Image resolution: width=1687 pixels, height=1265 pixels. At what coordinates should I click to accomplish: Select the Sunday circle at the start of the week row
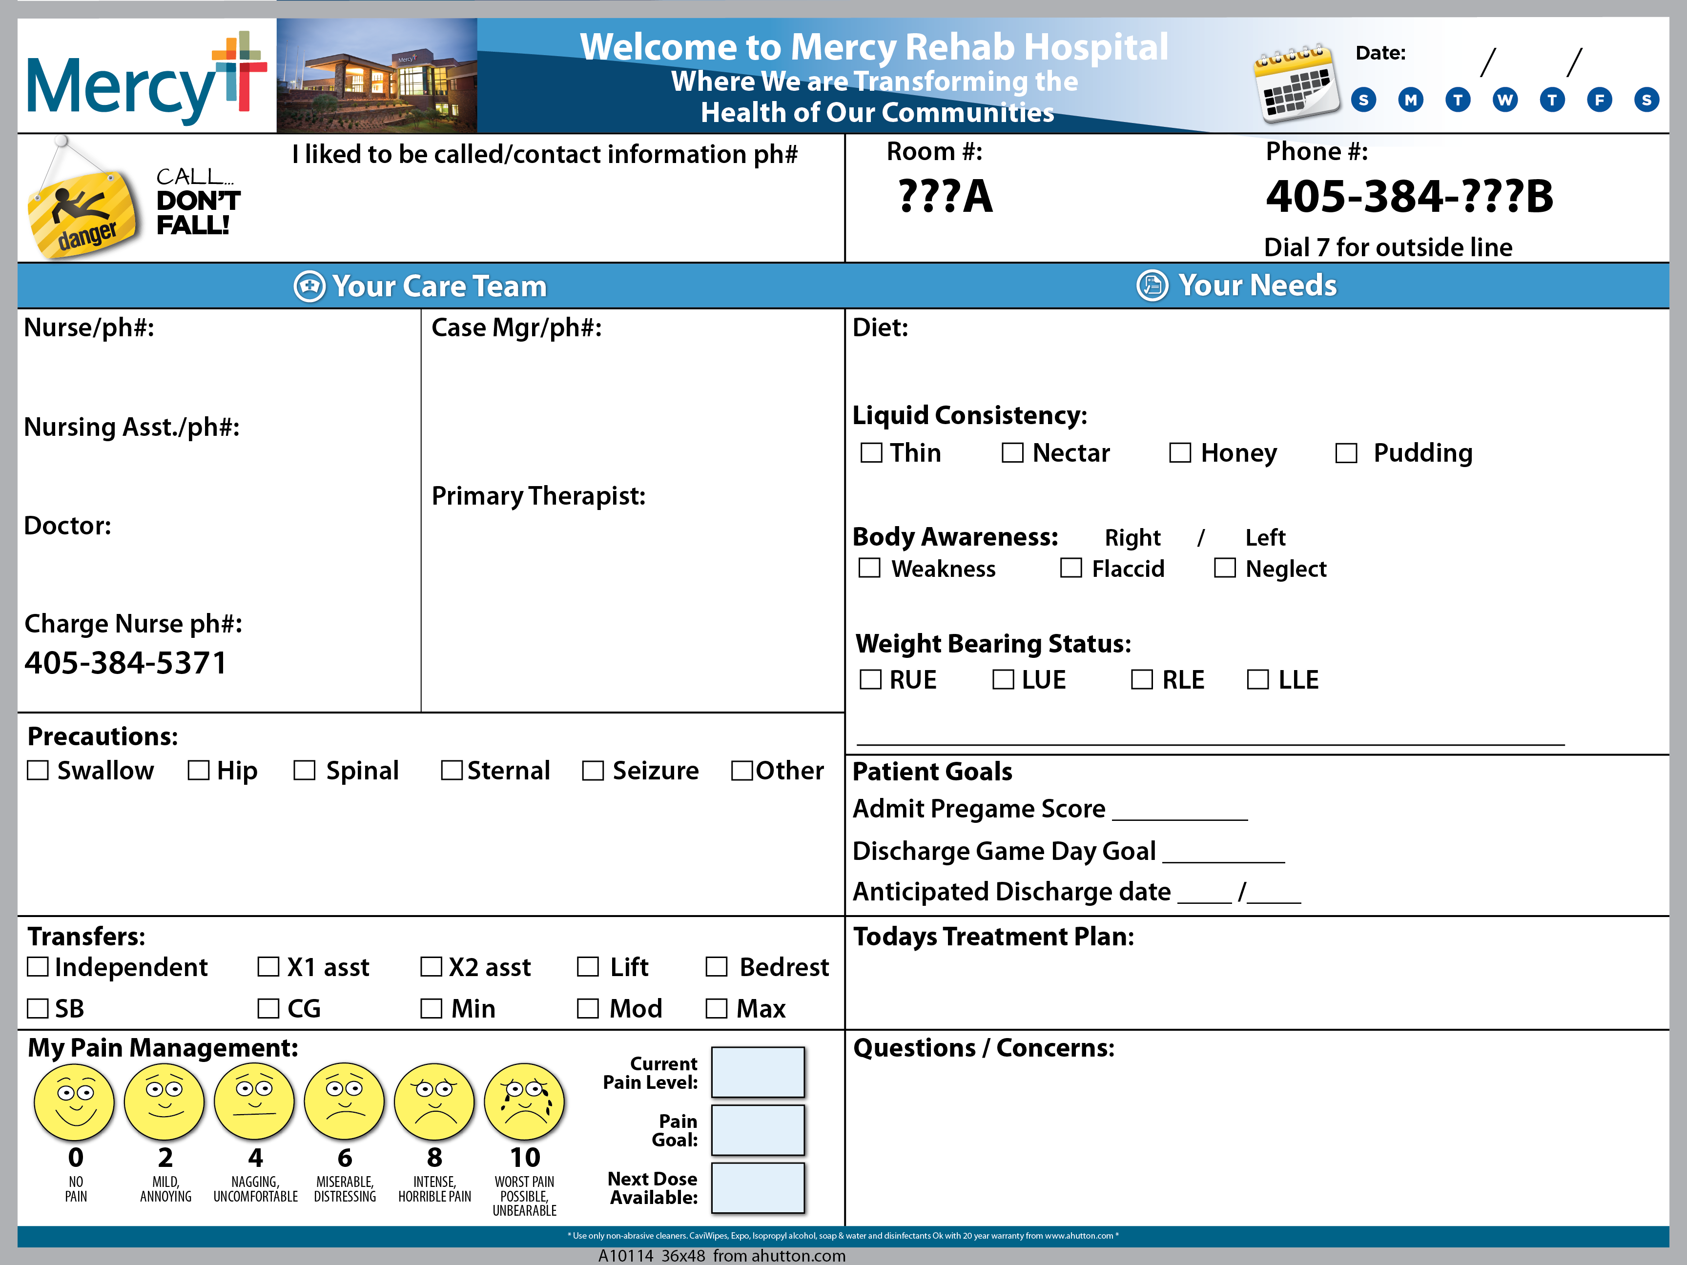1364,100
